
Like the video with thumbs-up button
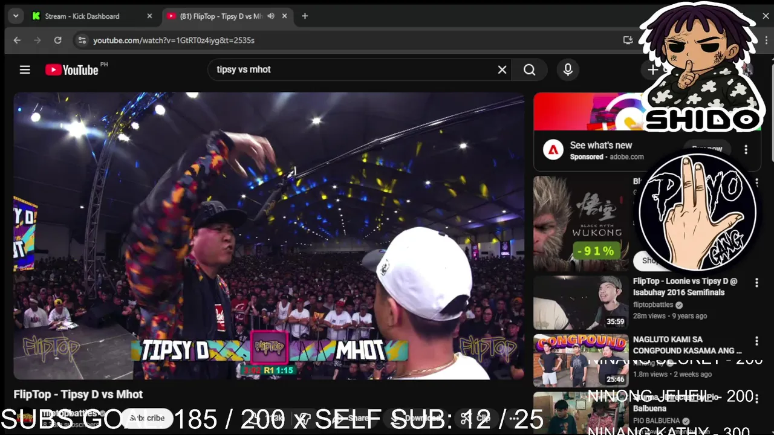266,417
